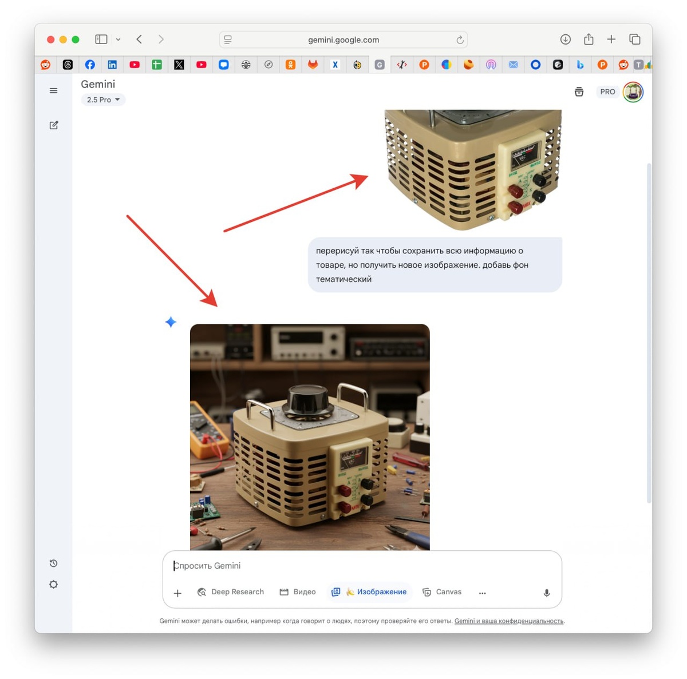Viewport: 687px width, 679px height.
Task: Open more tools via the ellipsis
Action: pos(482,593)
